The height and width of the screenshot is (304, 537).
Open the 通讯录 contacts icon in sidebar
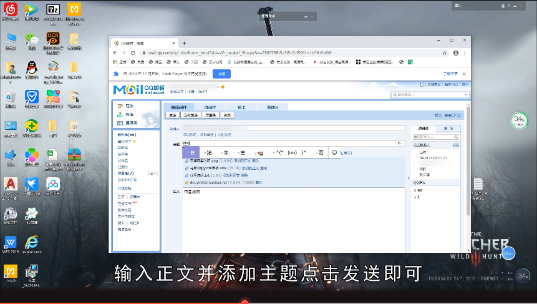[120, 123]
